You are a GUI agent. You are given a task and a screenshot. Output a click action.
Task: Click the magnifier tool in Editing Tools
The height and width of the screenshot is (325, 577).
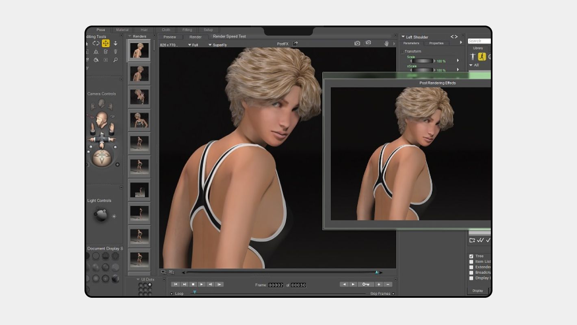click(115, 60)
